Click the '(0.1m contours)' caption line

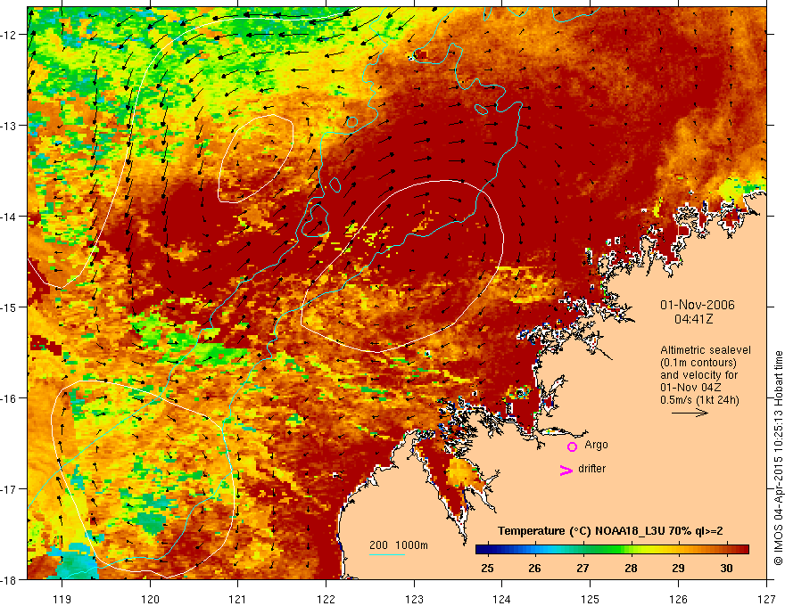coord(698,363)
